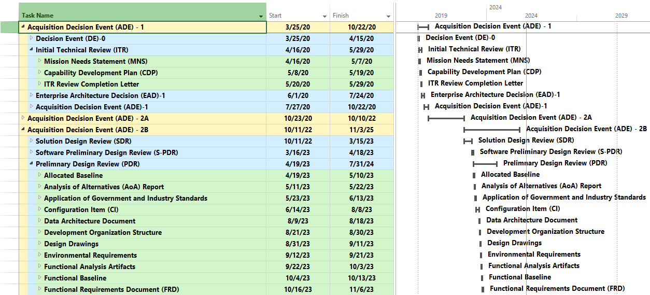Click the Gantt bar for ADE - 2A
The image size is (650, 295).
click(x=446, y=119)
